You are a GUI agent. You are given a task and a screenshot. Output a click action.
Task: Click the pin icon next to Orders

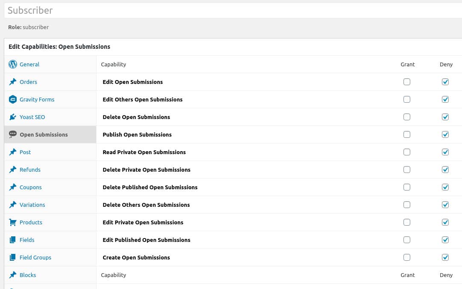tap(13, 82)
